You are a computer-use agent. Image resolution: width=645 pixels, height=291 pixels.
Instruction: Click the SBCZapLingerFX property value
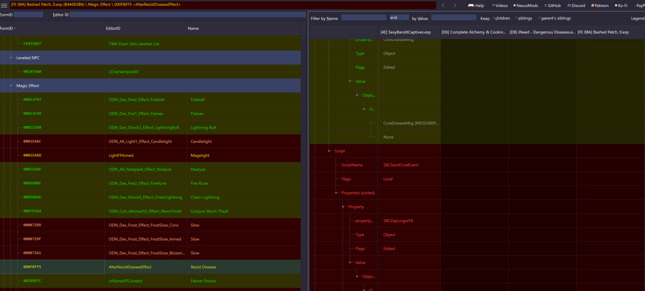tap(398, 221)
